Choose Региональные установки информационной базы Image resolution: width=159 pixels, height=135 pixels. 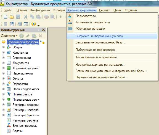[112, 71]
